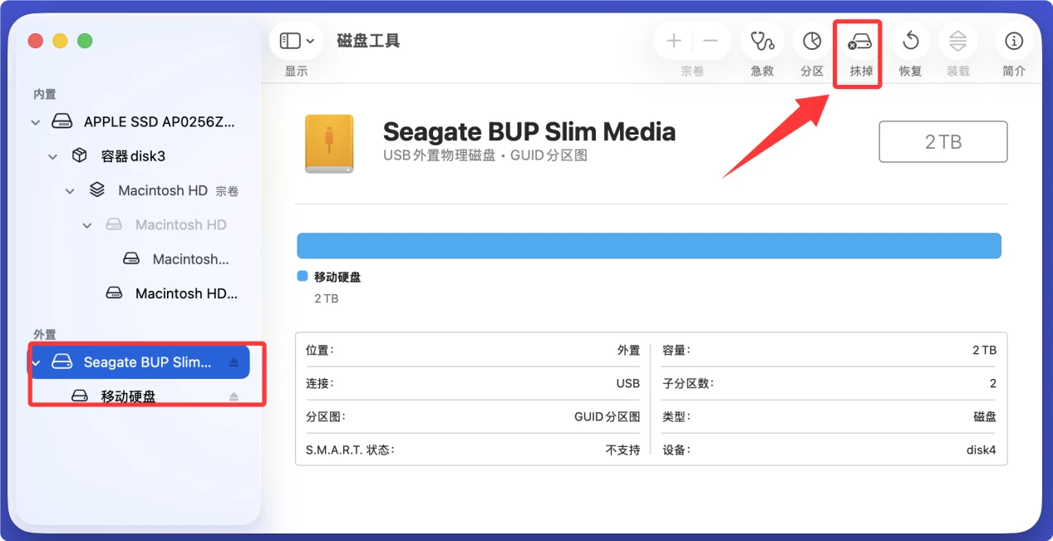Click the blue disk usage bar
Image resolution: width=1053 pixels, height=541 pixels.
649,246
